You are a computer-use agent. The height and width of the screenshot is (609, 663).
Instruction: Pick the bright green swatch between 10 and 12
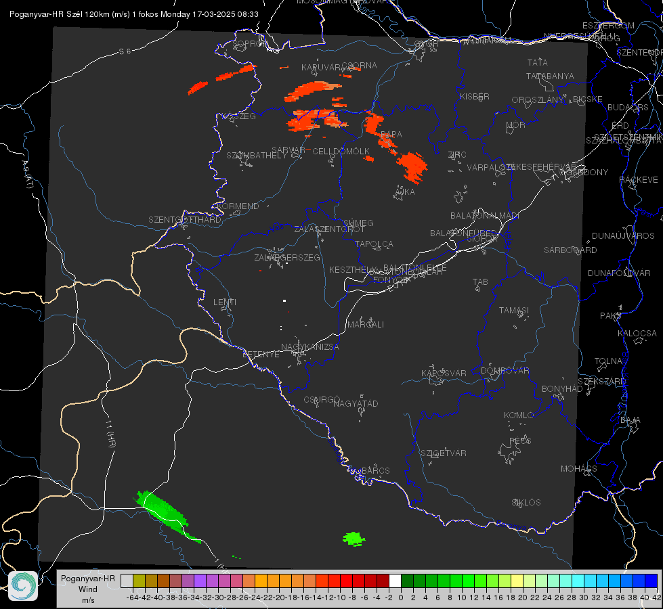tap(468, 581)
